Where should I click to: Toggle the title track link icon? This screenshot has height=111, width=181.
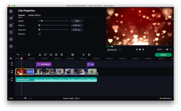(x=12, y=65)
